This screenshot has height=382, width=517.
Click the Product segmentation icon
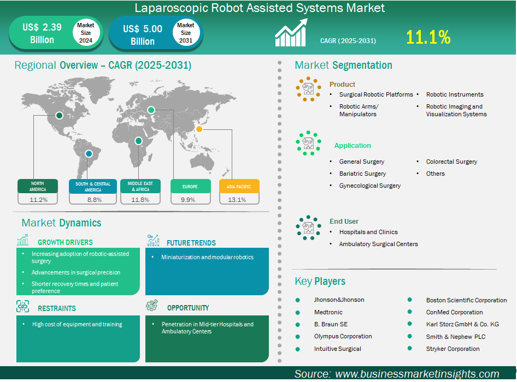pos(308,89)
